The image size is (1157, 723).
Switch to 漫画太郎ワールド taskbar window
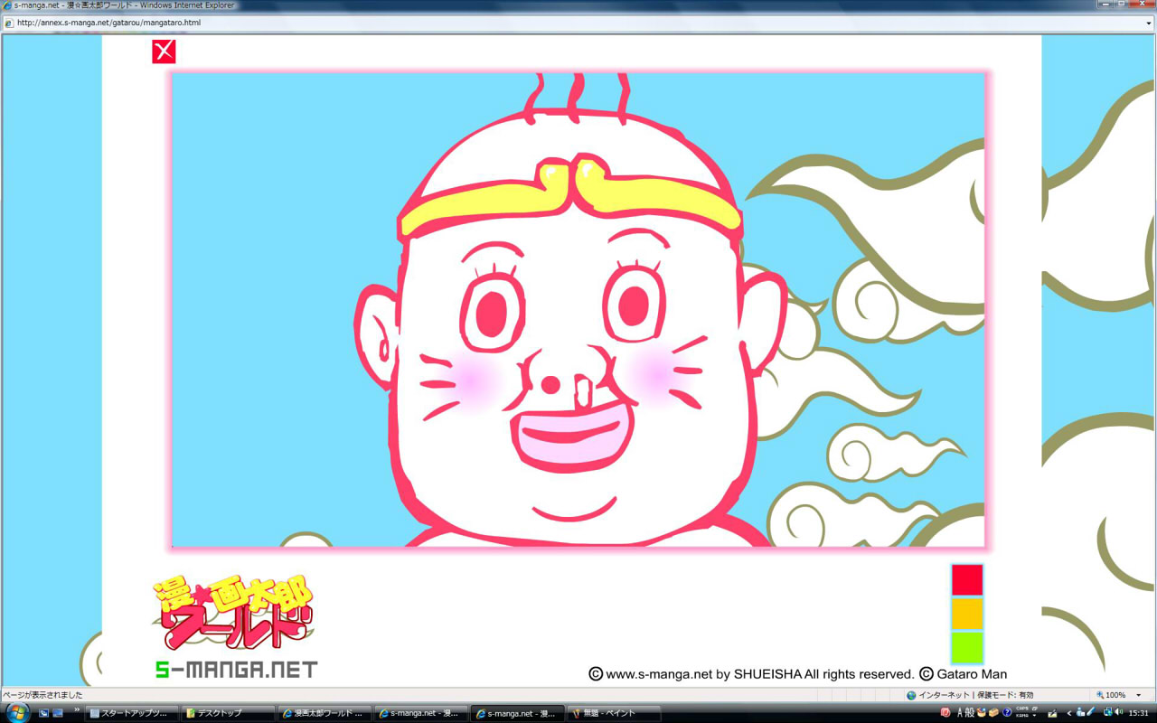coord(325,713)
